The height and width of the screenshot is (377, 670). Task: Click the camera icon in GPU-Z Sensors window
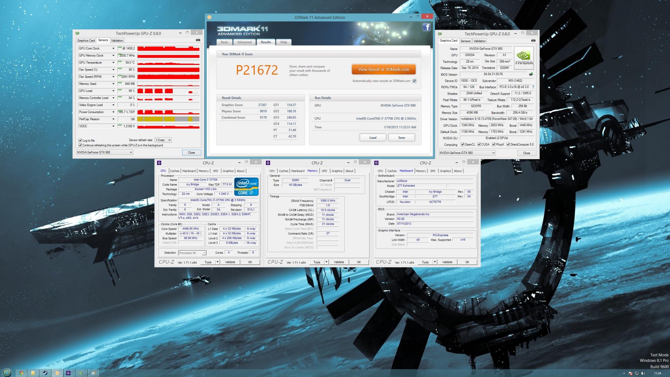(198, 40)
